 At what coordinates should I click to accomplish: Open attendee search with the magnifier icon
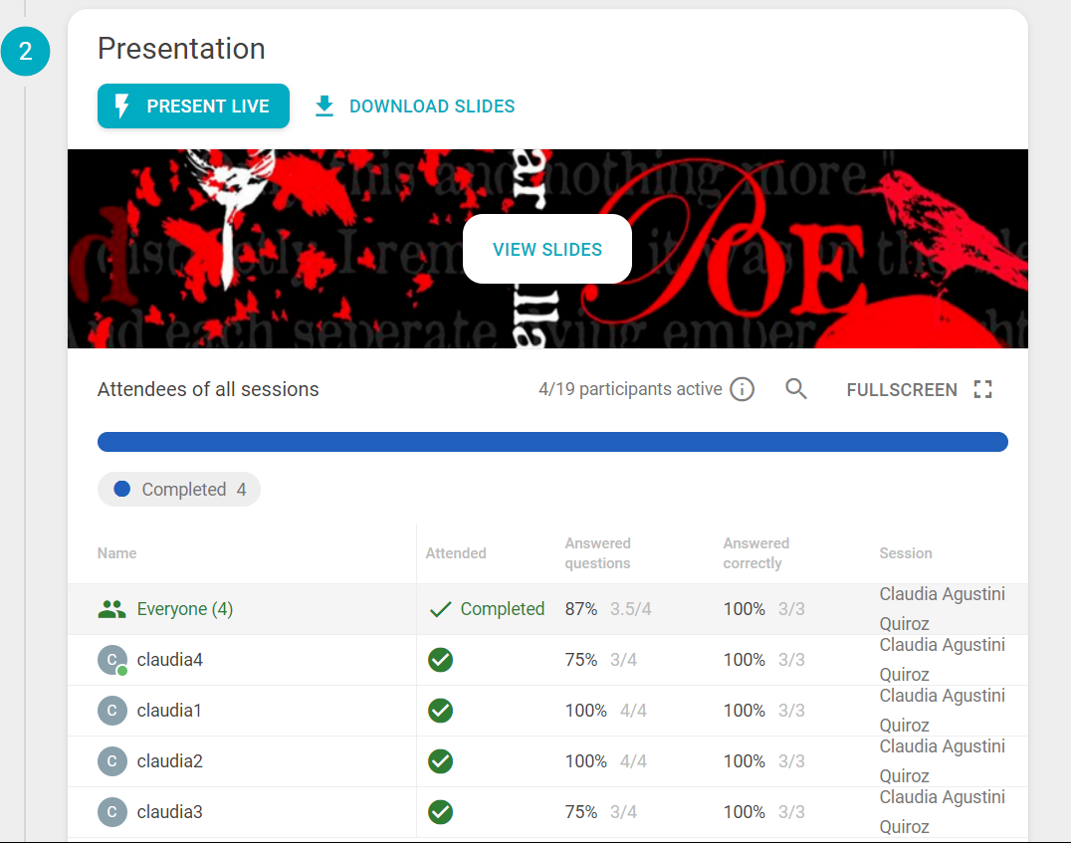pyautogui.click(x=795, y=389)
